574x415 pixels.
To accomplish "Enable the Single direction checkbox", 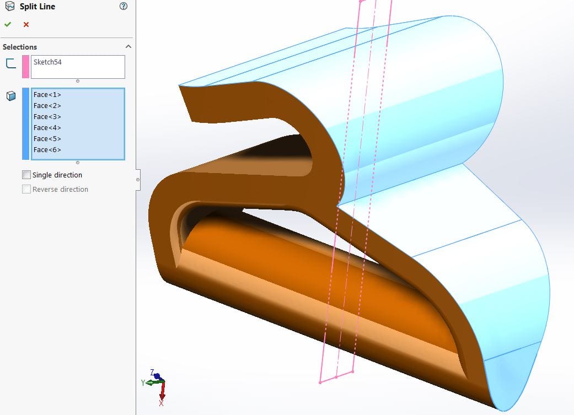I will [26, 175].
